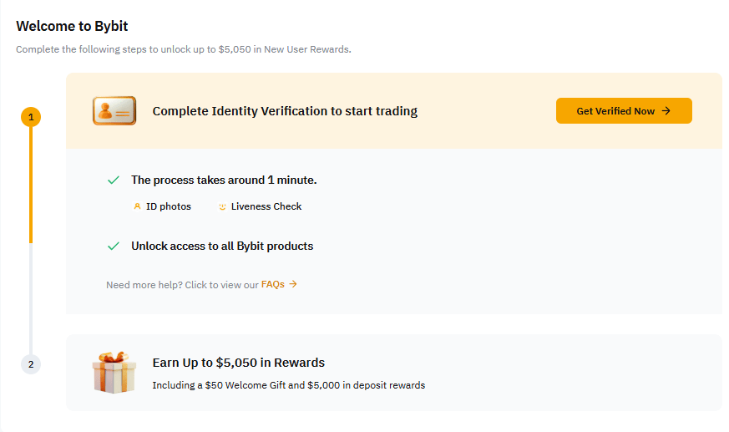The image size is (729, 432).
Task: Click the Liveness Check label
Action: coord(266,206)
